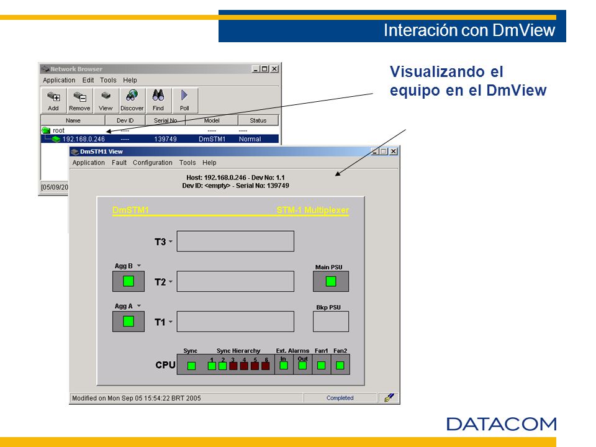Open the Application menu in DmSTM1 View

(x=89, y=163)
